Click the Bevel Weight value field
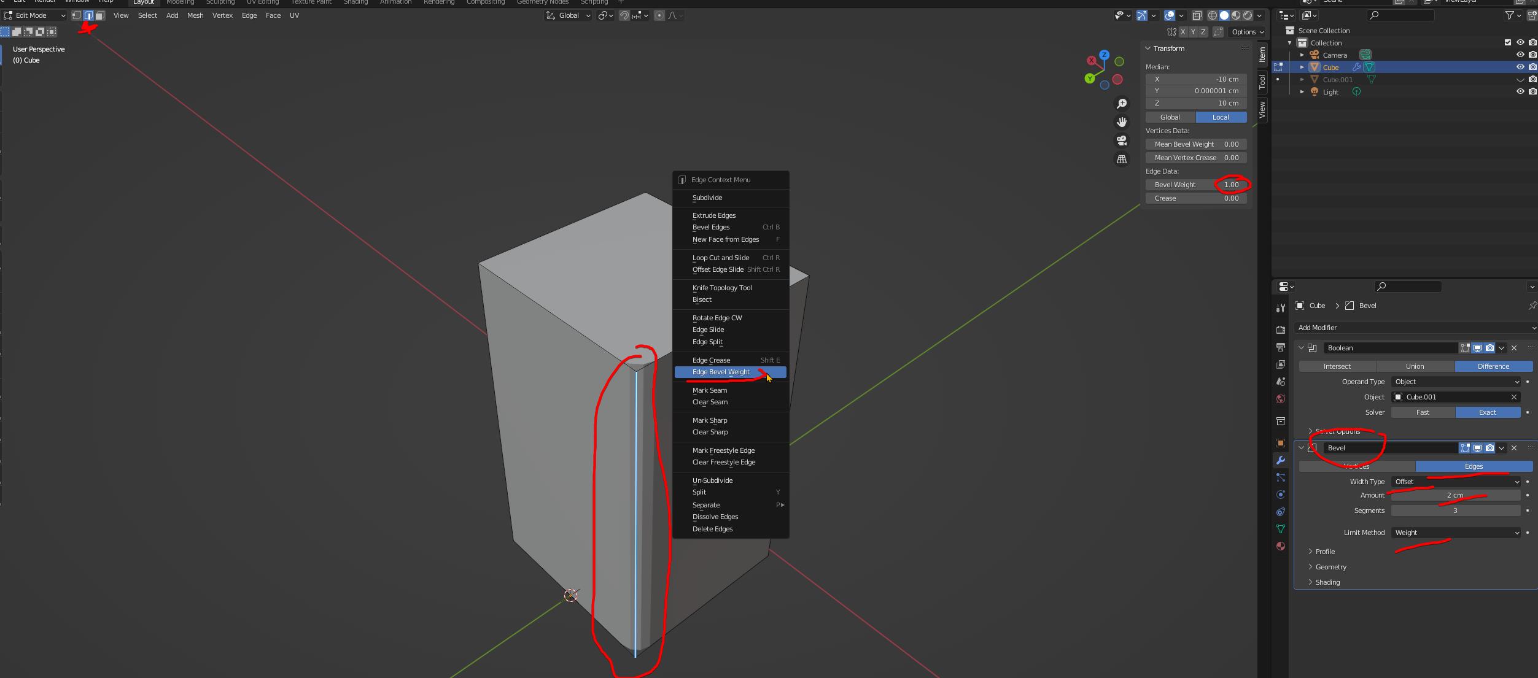Image resolution: width=1538 pixels, height=678 pixels. (x=1195, y=185)
